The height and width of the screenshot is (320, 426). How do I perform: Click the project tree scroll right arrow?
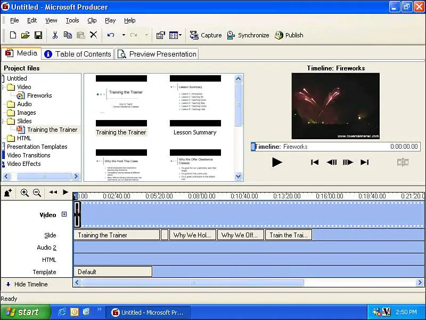pos(76,177)
